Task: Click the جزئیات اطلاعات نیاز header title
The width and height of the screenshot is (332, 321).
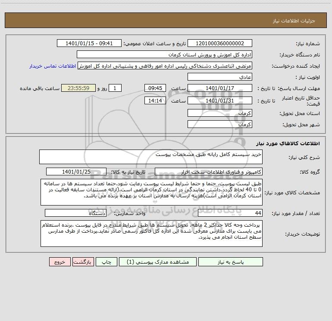Action: pos(294,21)
